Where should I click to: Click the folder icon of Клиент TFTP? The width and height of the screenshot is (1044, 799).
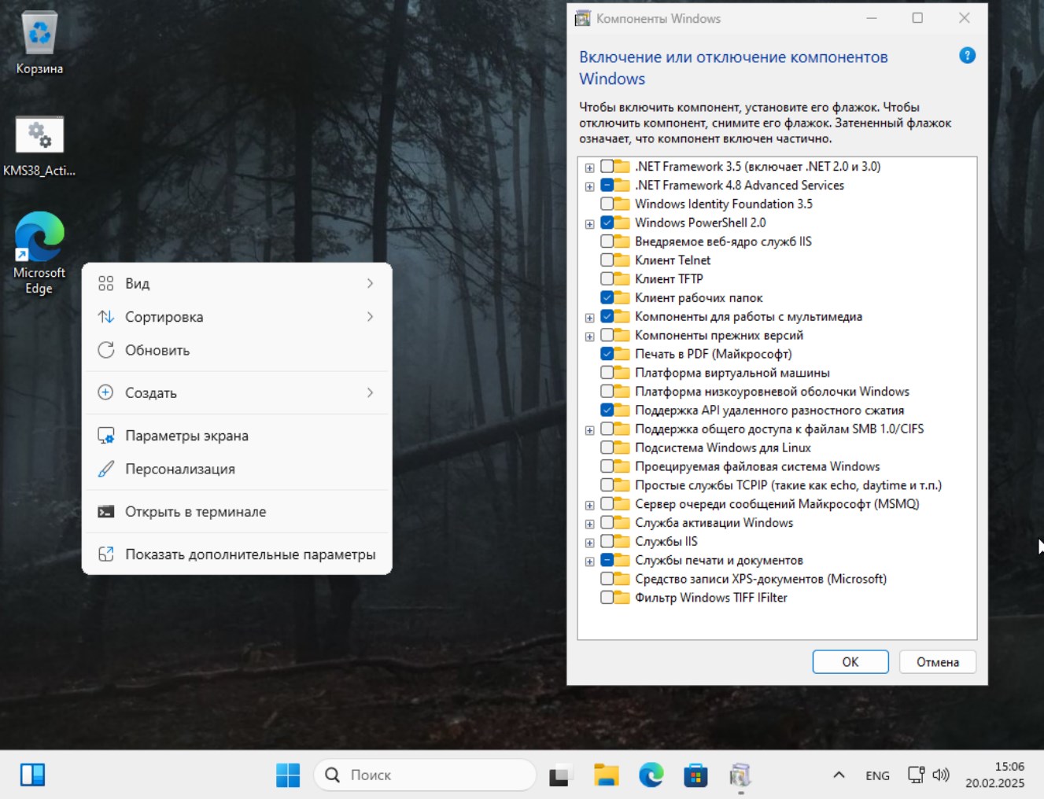(622, 278)
